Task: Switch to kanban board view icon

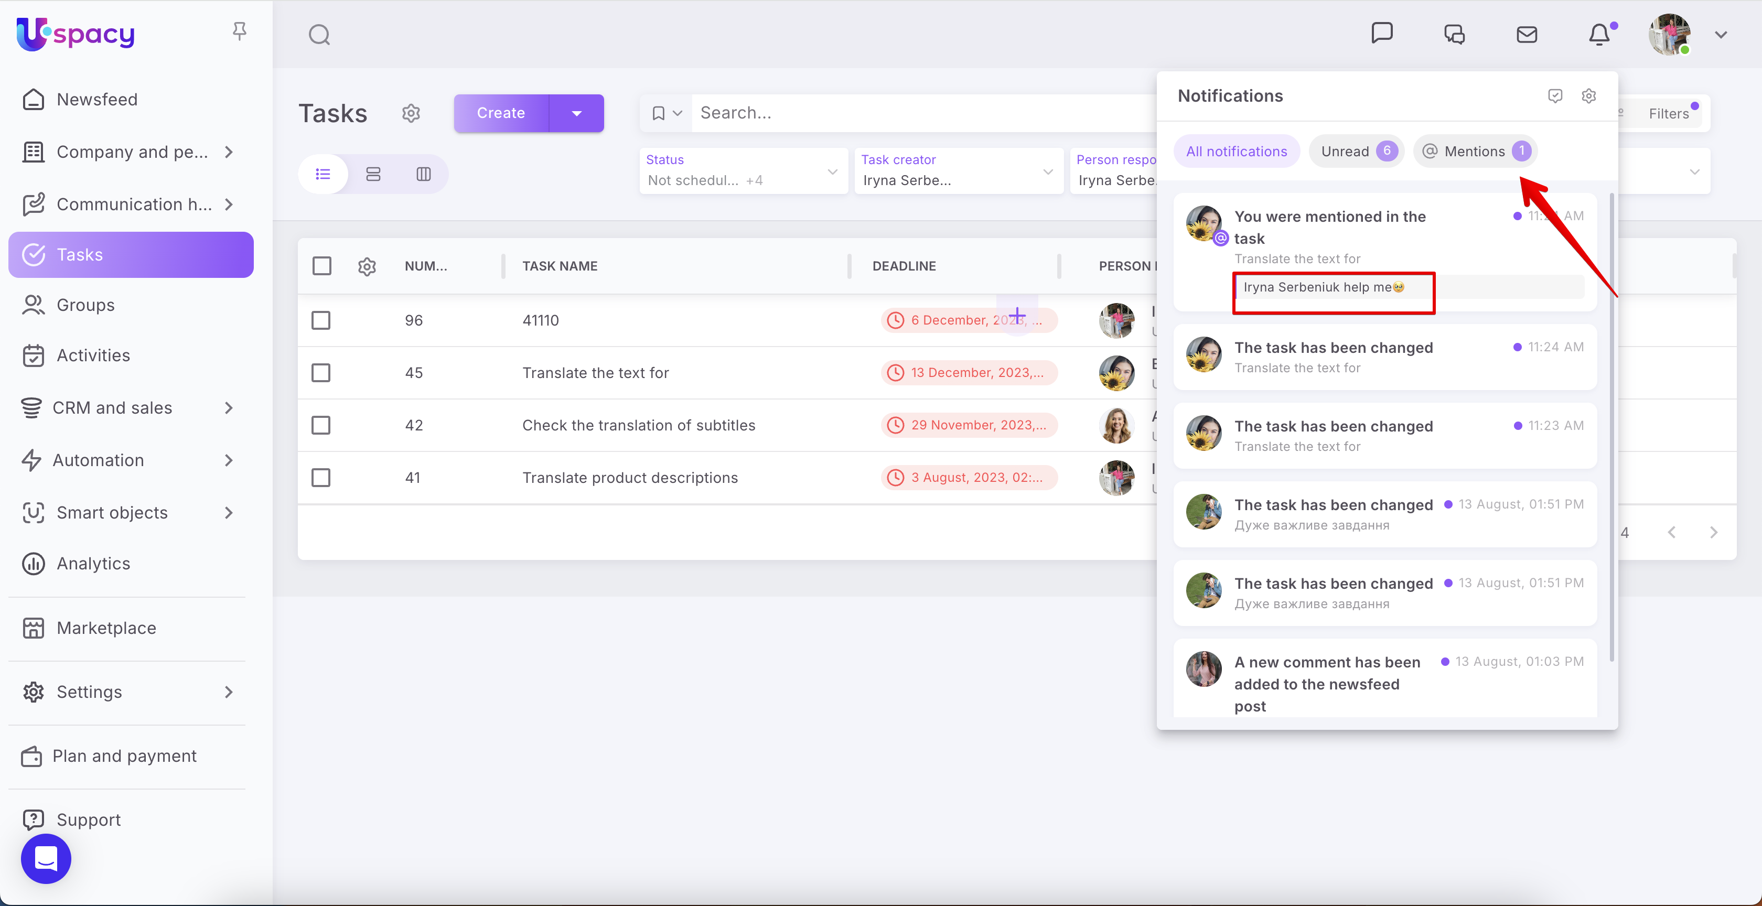Action: (x=423, y=175)
